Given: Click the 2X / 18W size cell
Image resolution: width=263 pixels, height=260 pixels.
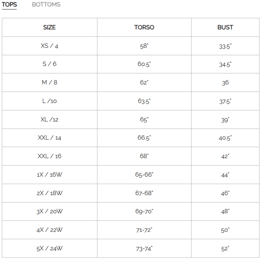Looking at the screenshot, I should (49, 193).
